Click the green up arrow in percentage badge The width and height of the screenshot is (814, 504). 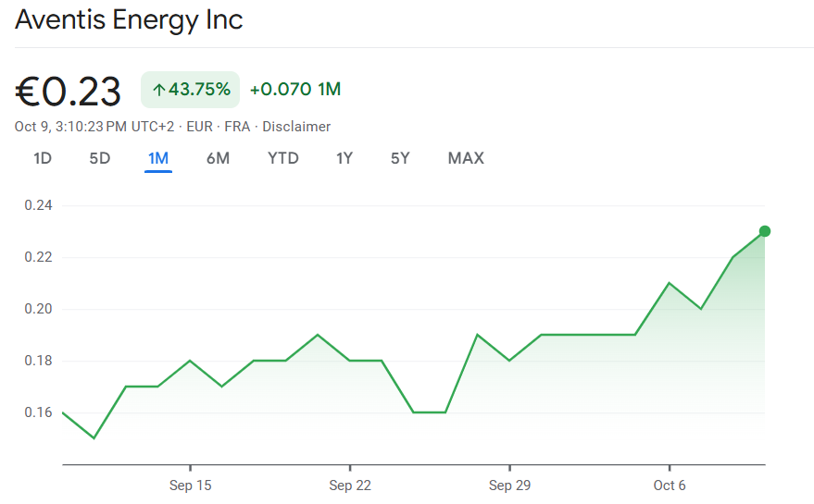click(158, 90)
